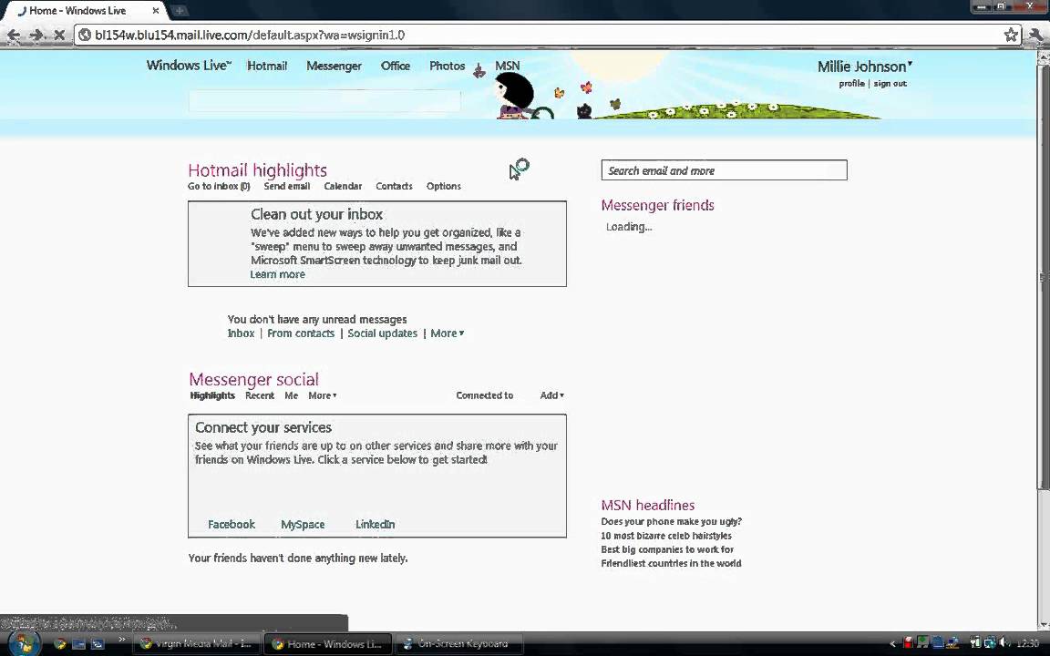Open 'Friendliest countries in the world' headline
This screenshot has height=656, width=1050.
[670, 564]
